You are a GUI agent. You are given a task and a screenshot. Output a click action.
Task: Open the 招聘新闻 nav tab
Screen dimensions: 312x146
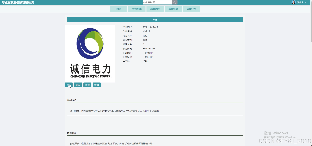155,9
